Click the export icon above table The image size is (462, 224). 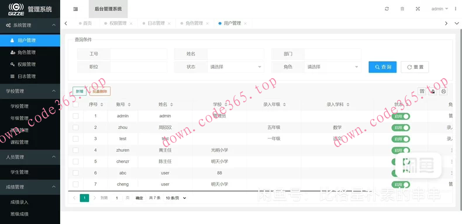click(433, 92)
